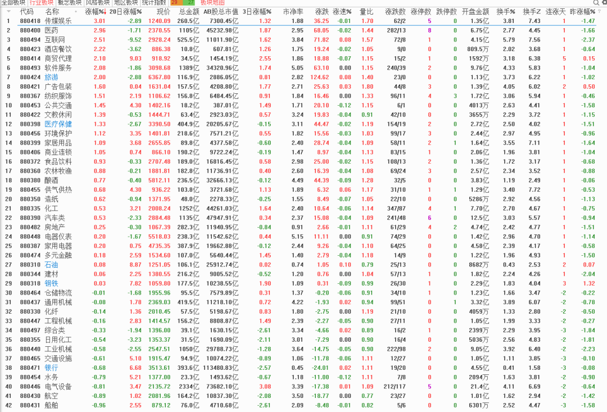
Task: Click code 880430 in 航空 row
Action: (30, 396)
